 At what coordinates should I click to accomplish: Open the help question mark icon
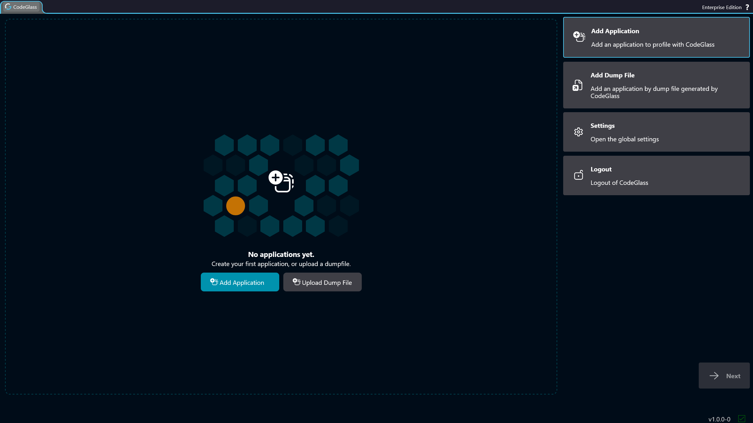[747, 7]
